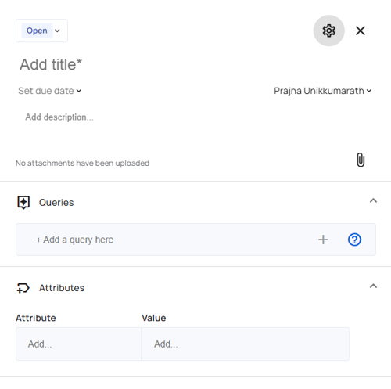The height and width of the screenshot is (389, 391).
Task: Click the Attribute Add field
Action: click(79, 344)
